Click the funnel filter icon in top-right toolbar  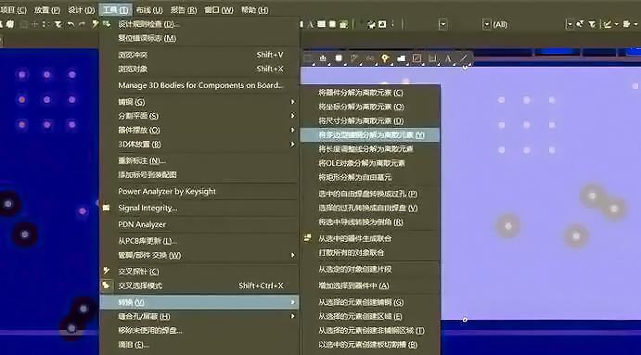point(592,24)
